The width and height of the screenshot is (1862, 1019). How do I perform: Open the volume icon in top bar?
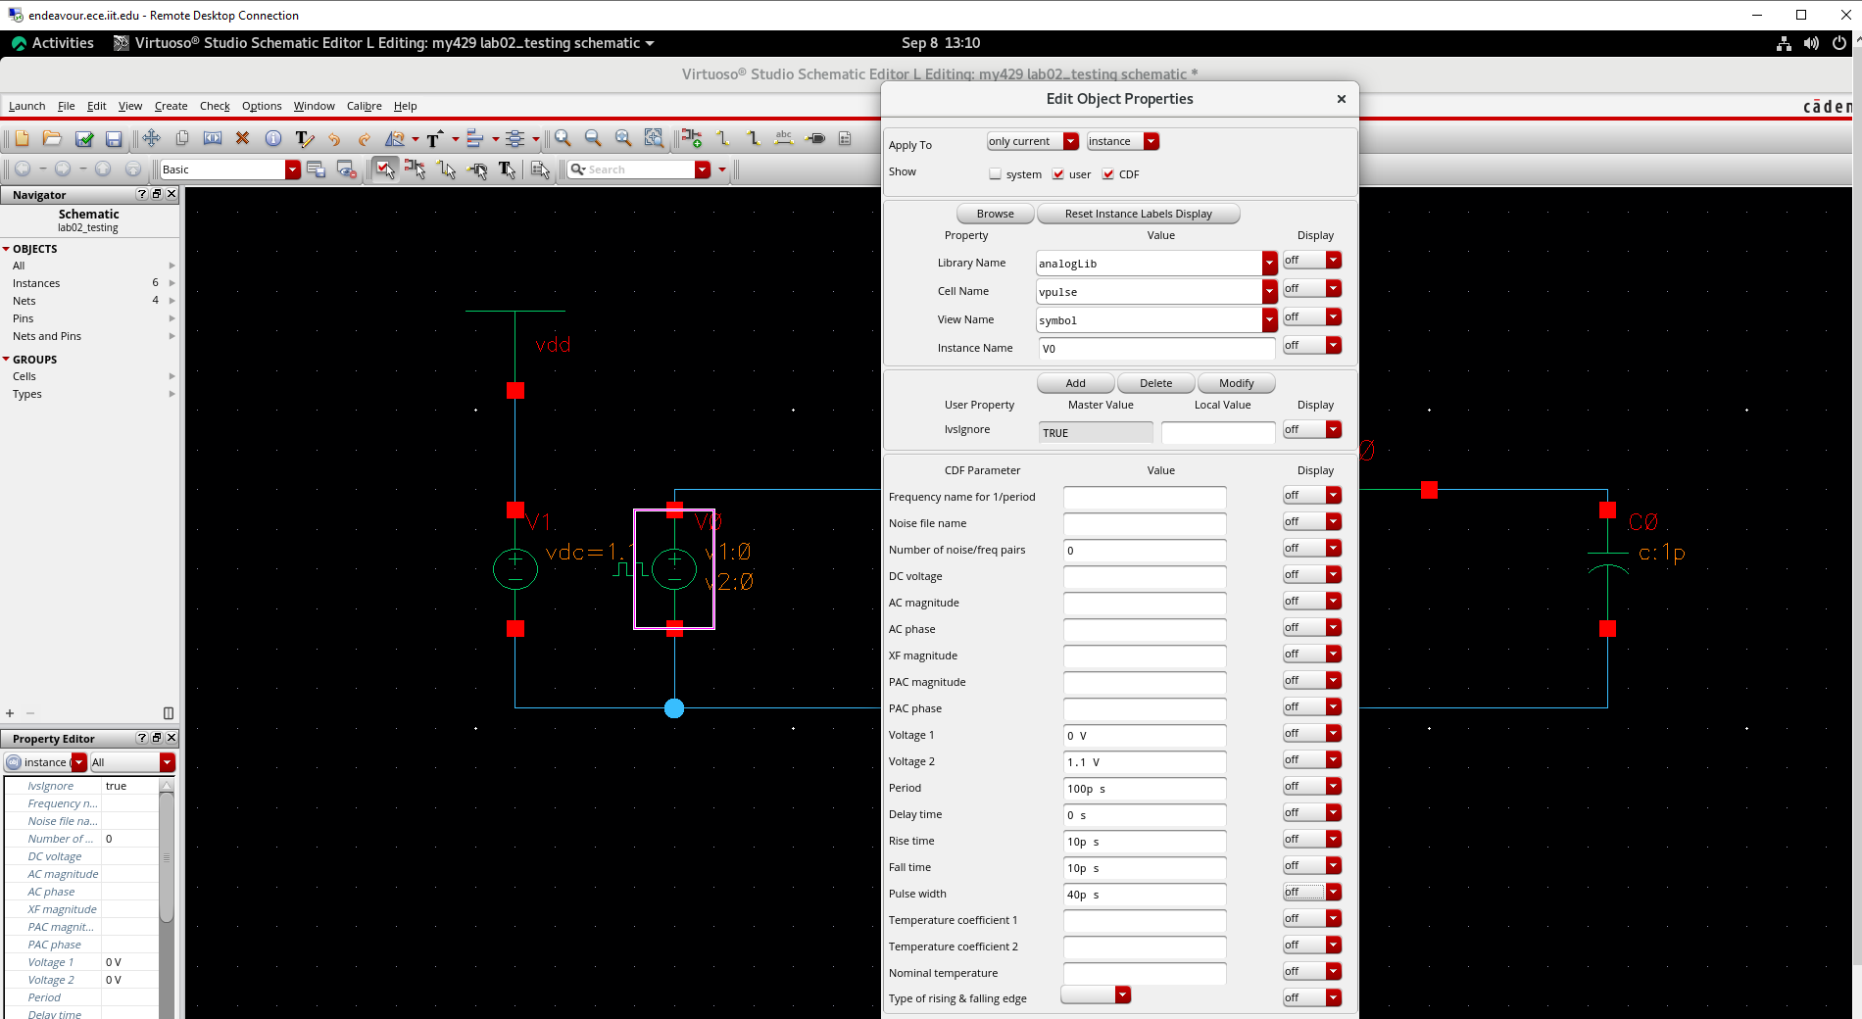pos(1811,43)
